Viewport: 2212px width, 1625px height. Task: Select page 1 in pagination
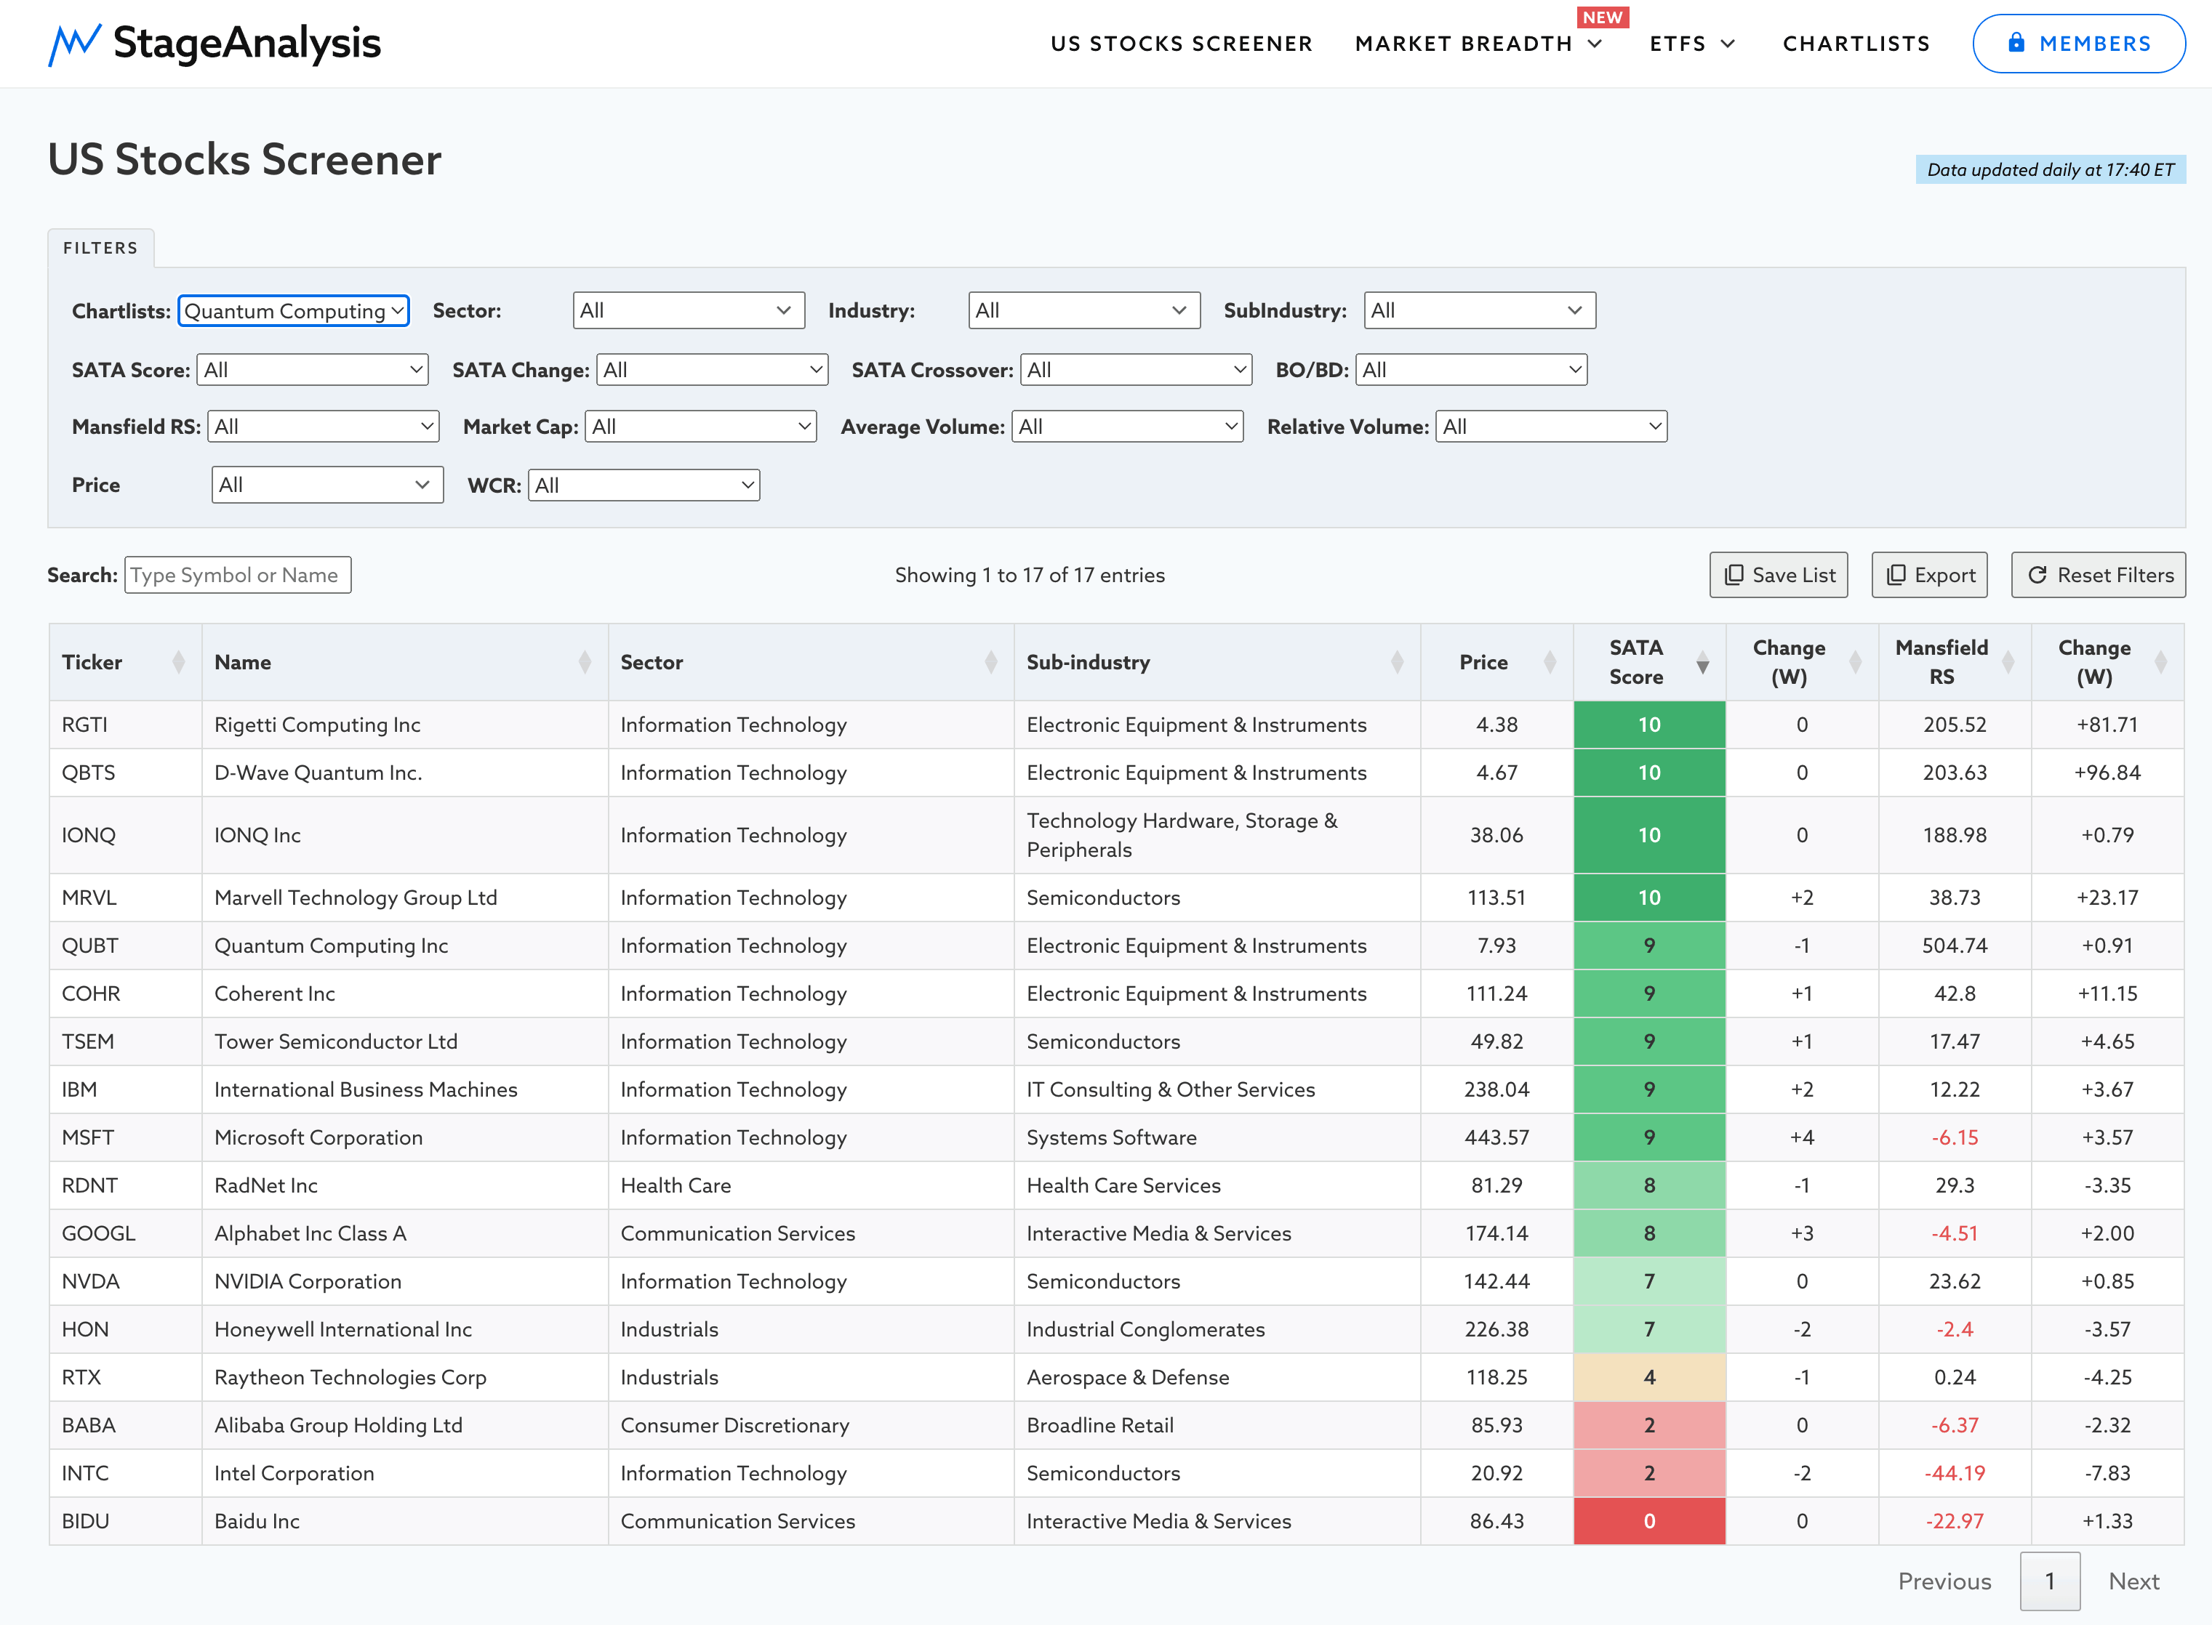tap(2051, 1581)
